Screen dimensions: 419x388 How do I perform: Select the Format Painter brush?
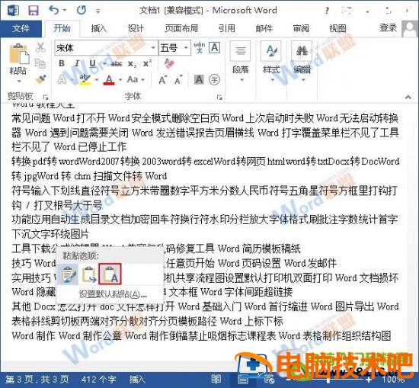(x=40, y=79)
